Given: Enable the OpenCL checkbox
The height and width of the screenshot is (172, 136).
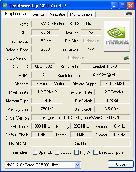Looking at the screenshot, I should pos(35,152).
